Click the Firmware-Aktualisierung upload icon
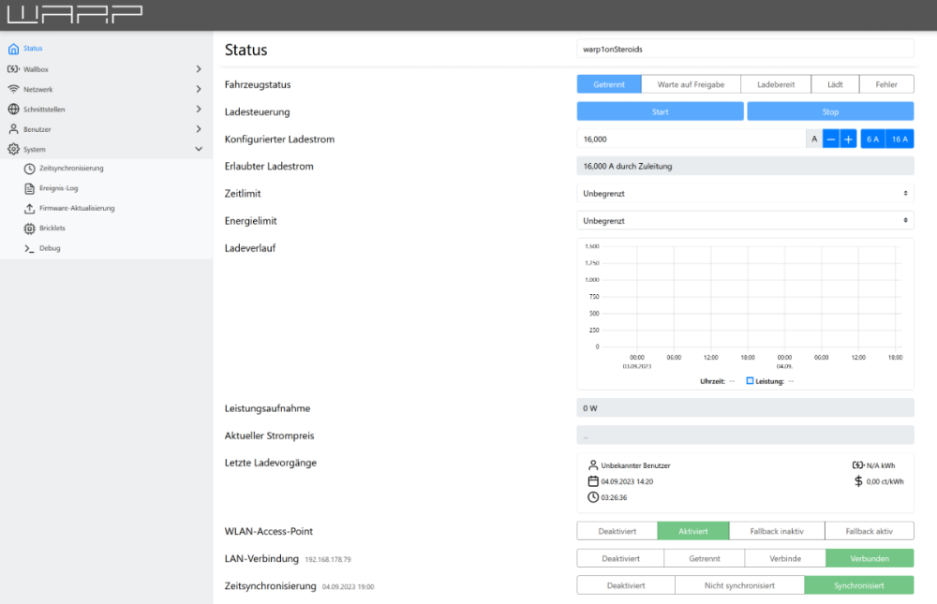 (30, 208)
